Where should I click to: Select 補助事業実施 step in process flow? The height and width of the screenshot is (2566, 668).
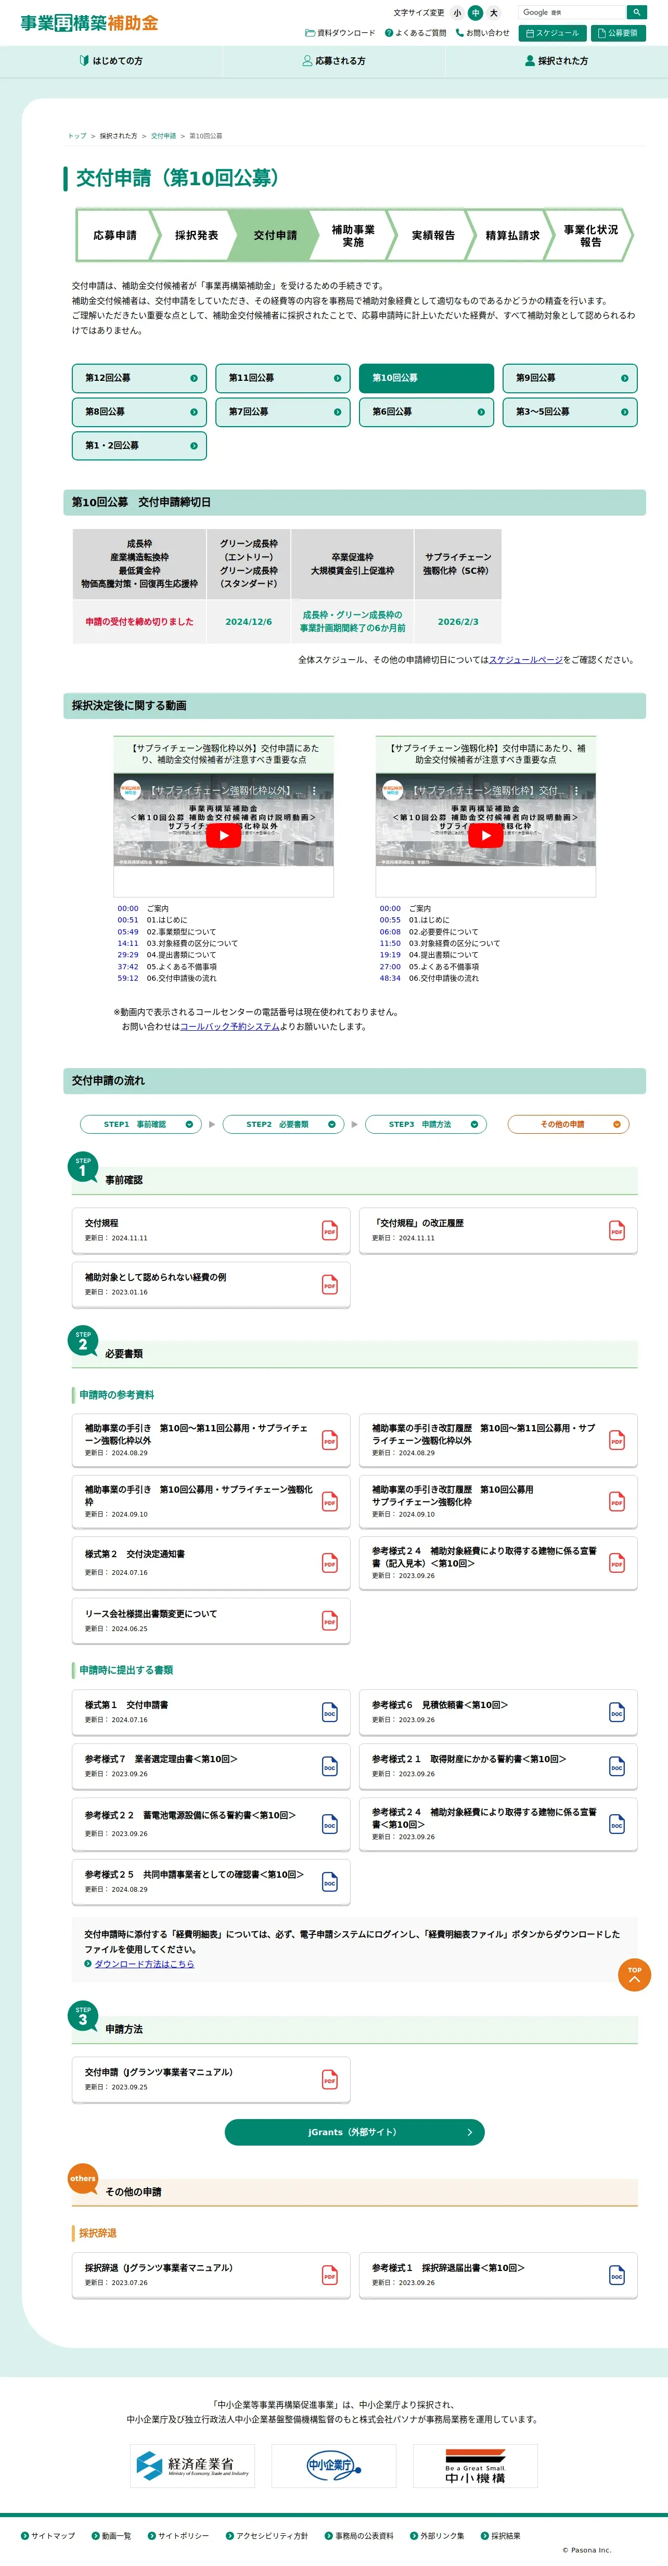353,235
